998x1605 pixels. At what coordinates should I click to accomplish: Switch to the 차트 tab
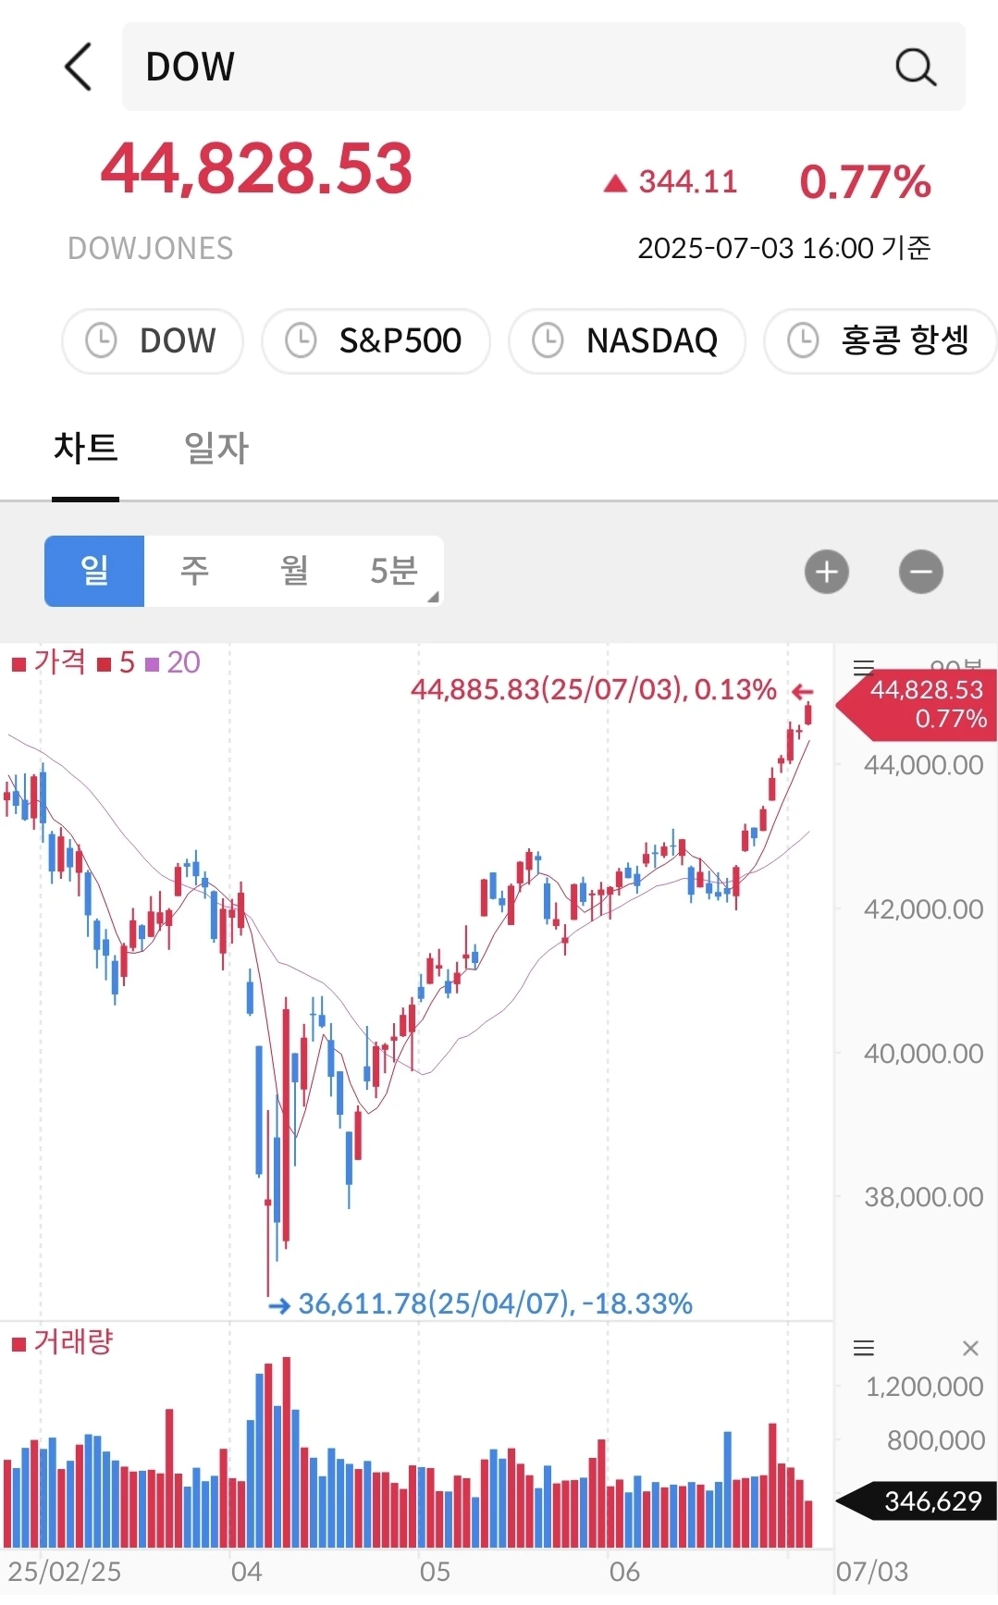tap(86, 449)
